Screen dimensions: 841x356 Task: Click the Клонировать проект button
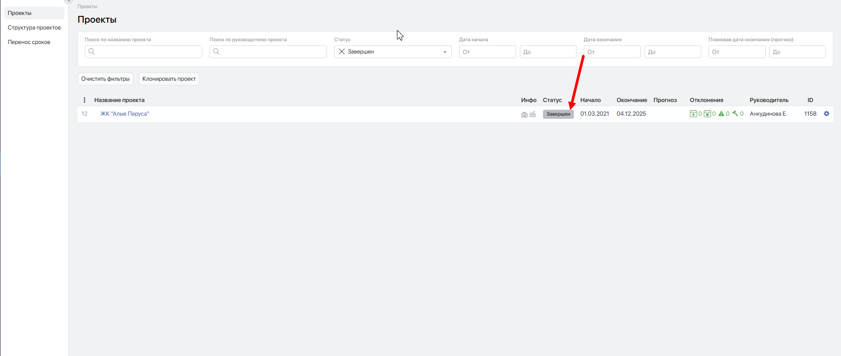(169, 79)
